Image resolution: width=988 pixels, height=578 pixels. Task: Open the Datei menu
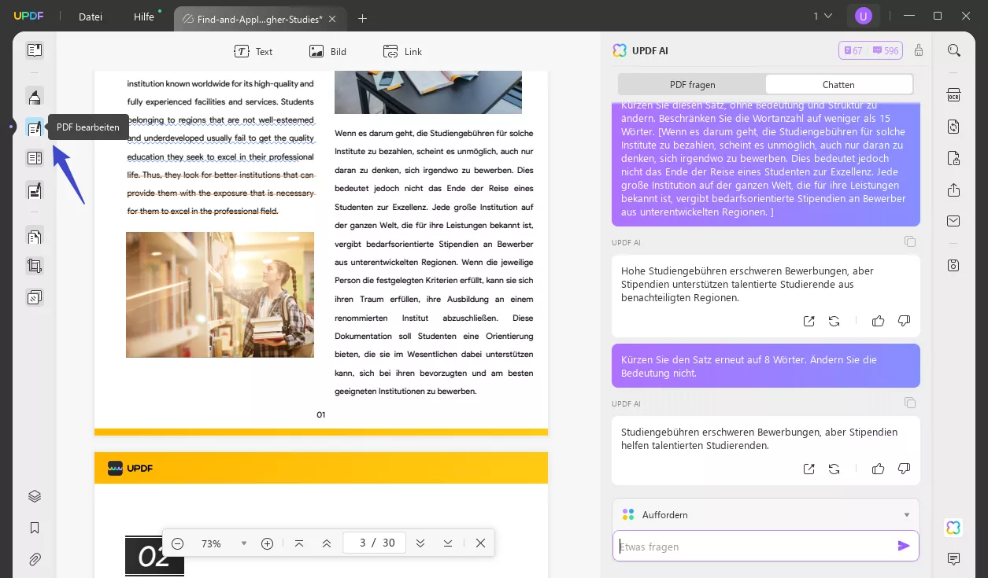click(91, 17)
